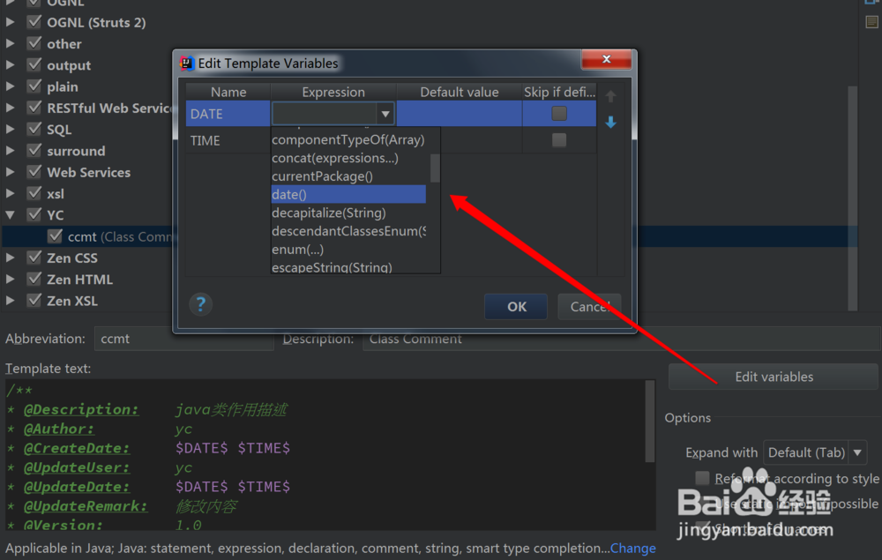Image resolution: width=882 pixels, height=560 pixels.
Task: Enable the Reformat according to style option
Action: pos(702,477)
